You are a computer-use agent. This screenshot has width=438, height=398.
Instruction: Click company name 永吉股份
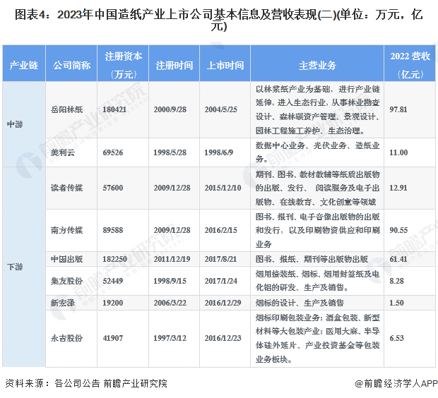[67, 338]
